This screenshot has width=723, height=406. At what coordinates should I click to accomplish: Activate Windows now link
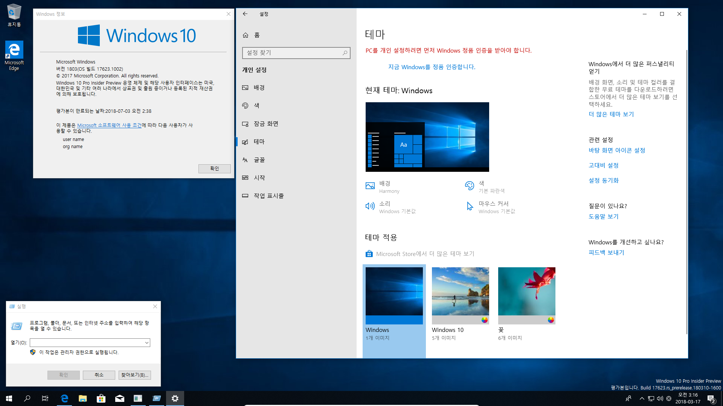(432, 67)
